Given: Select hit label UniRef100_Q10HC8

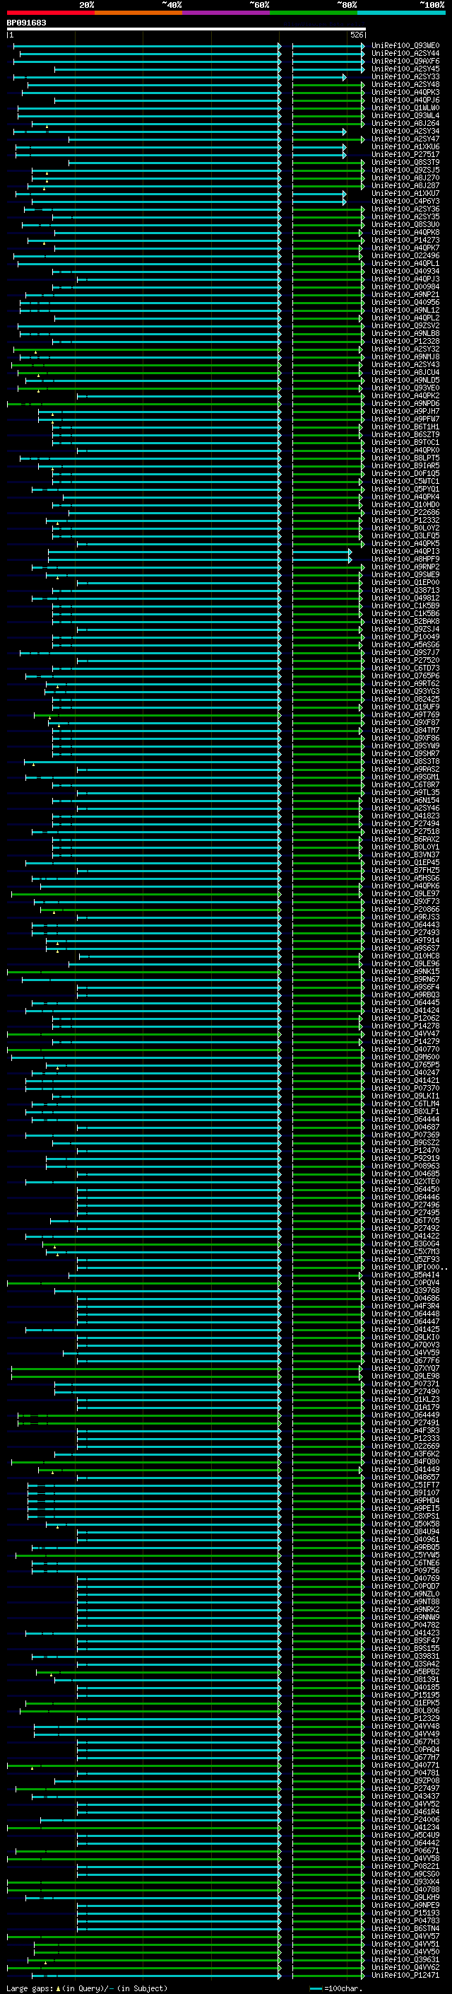Looking at the screenshot, I should click(405, 956).
